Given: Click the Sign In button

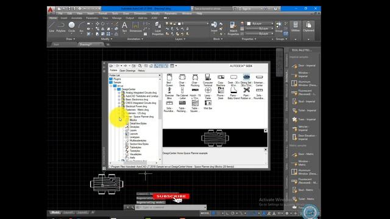Looking at the screenshot, I should point(246,9).
